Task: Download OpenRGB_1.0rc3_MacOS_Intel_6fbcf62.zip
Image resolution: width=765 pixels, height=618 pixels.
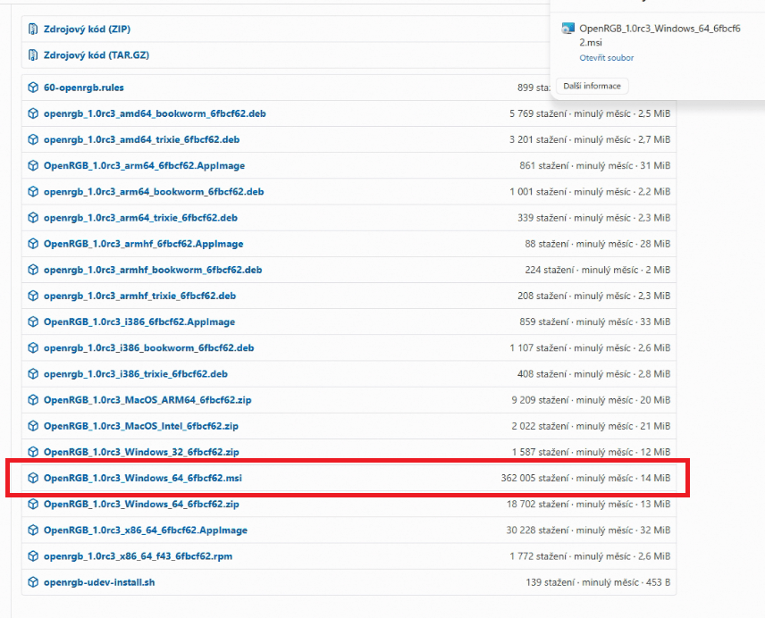Action: [x=141, y=426]
